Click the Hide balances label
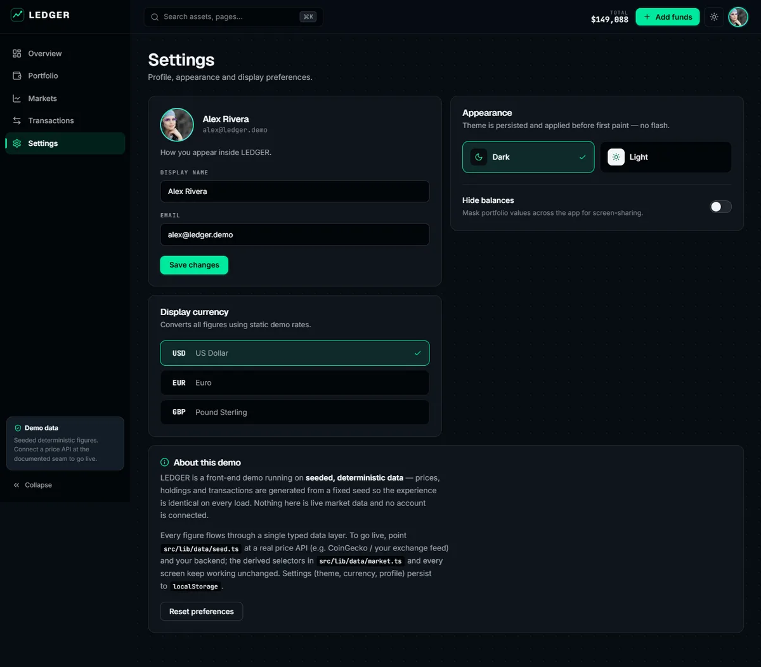761x667 pixels. click(488, 200)
